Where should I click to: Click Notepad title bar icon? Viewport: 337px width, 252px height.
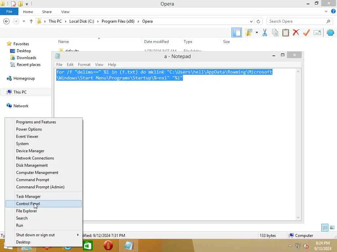57,56
